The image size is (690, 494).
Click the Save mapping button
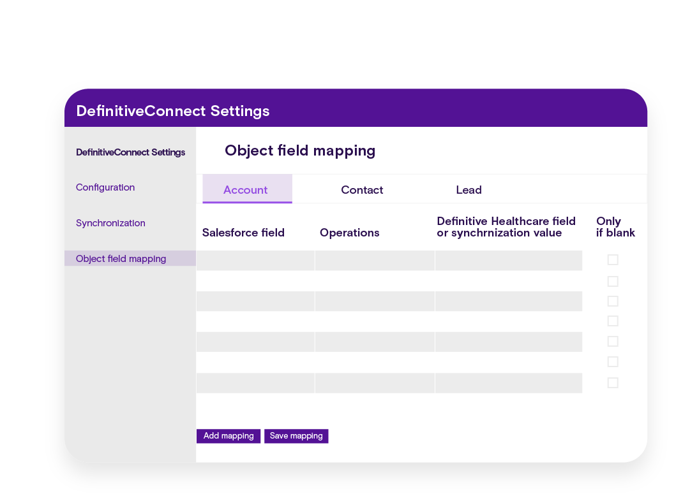(296, 436)
